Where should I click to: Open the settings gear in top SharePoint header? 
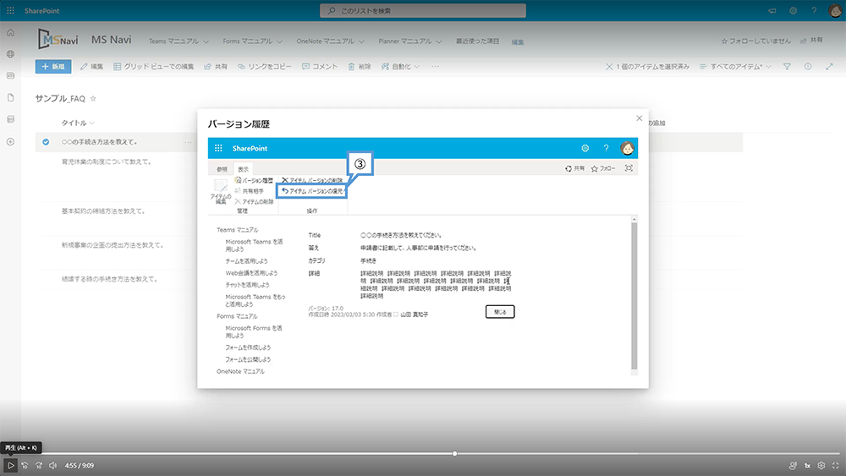click(x=794, y=11)
